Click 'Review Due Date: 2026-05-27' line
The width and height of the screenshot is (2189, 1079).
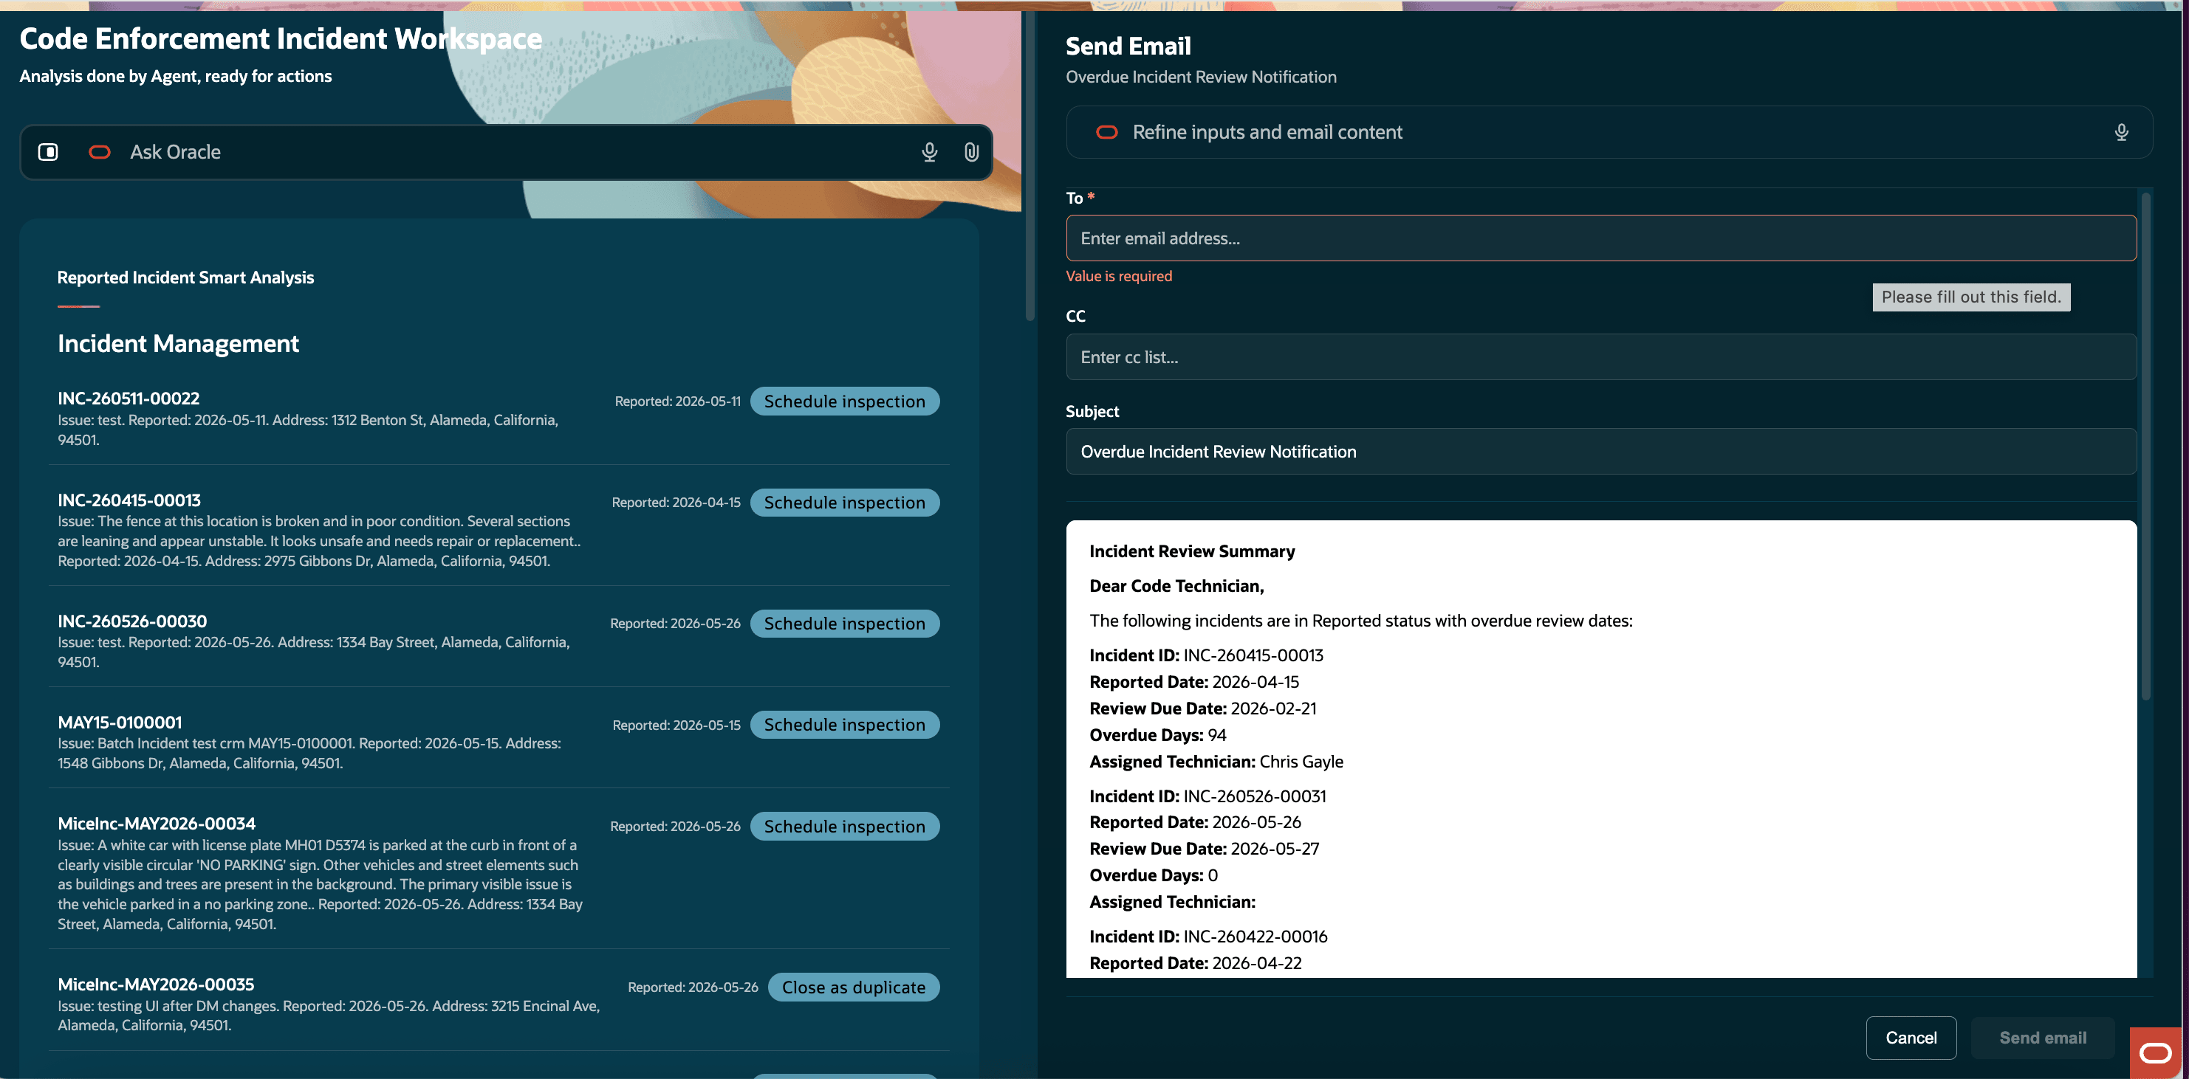[1204, 849]
